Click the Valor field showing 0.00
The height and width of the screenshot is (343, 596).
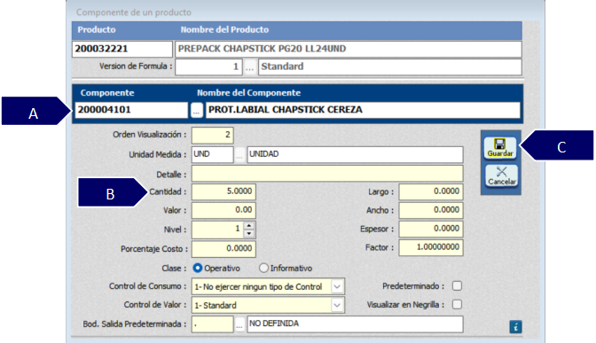[223, 210]
